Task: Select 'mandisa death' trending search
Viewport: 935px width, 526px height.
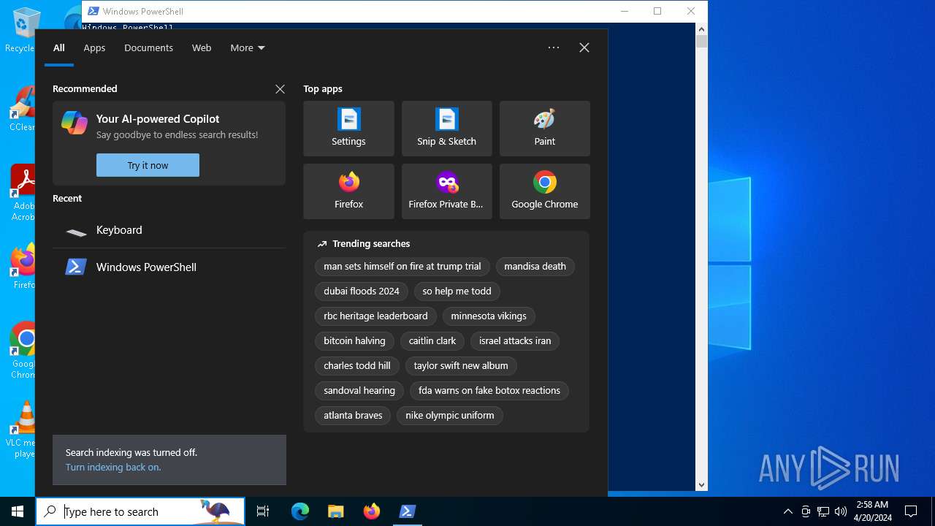Action: click(535, 267)
